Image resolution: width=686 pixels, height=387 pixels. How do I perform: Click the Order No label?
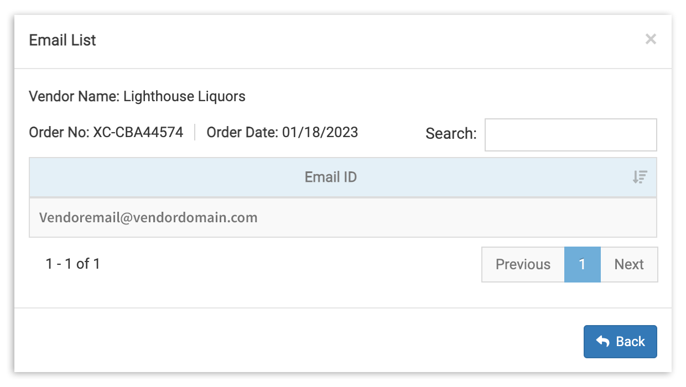[59, 133]
